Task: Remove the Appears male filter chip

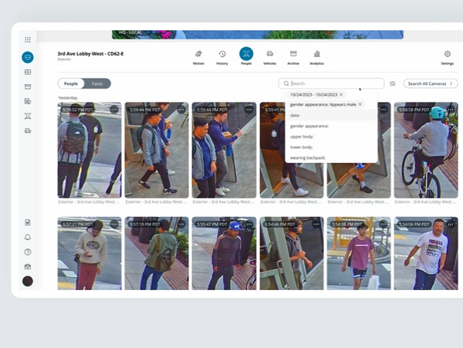Action: pos(360,104)
